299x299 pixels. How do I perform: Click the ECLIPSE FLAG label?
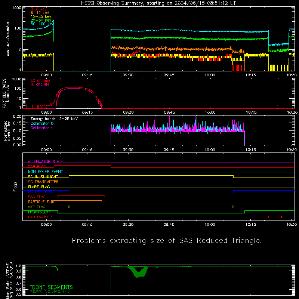tap(41, 192)
